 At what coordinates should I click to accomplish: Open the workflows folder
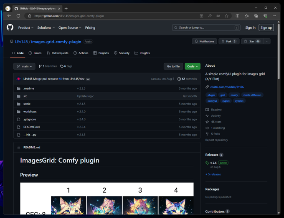coord(30,112)
